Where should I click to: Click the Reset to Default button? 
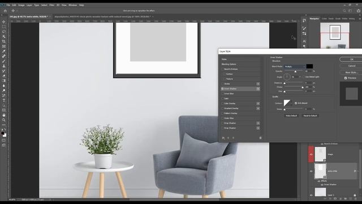tap(310, 116)
